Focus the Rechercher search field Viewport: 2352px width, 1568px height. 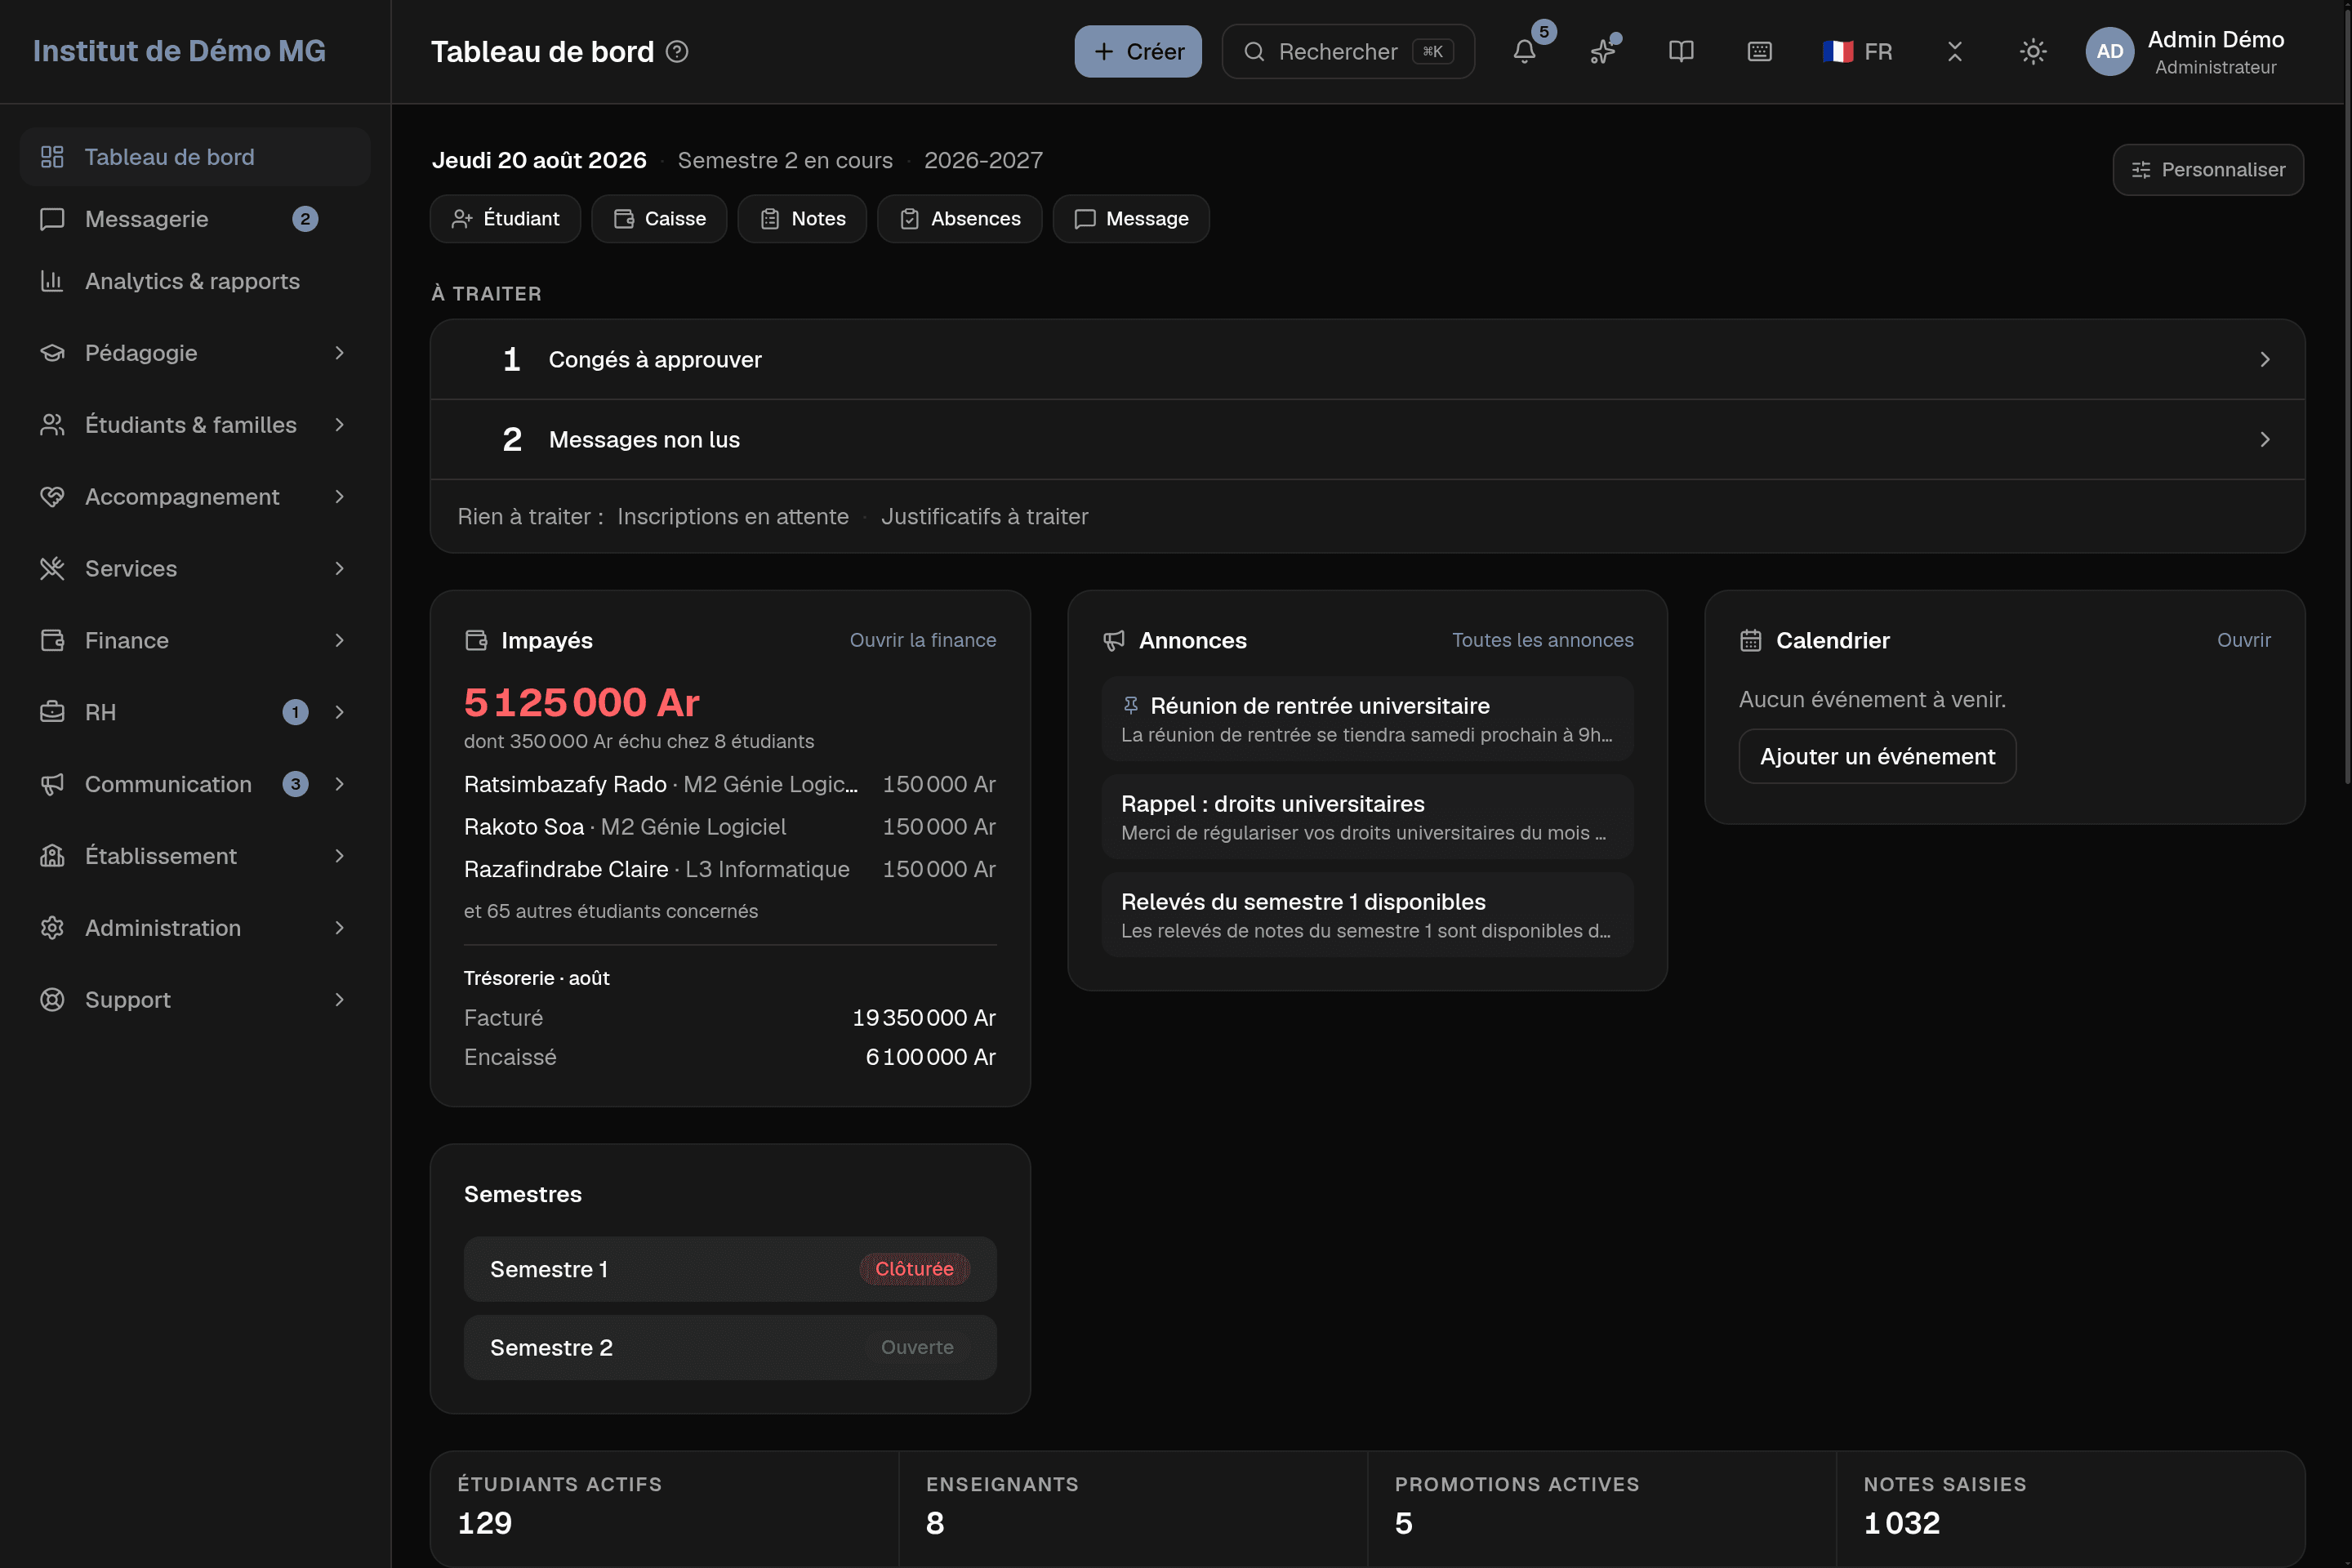1348,51
